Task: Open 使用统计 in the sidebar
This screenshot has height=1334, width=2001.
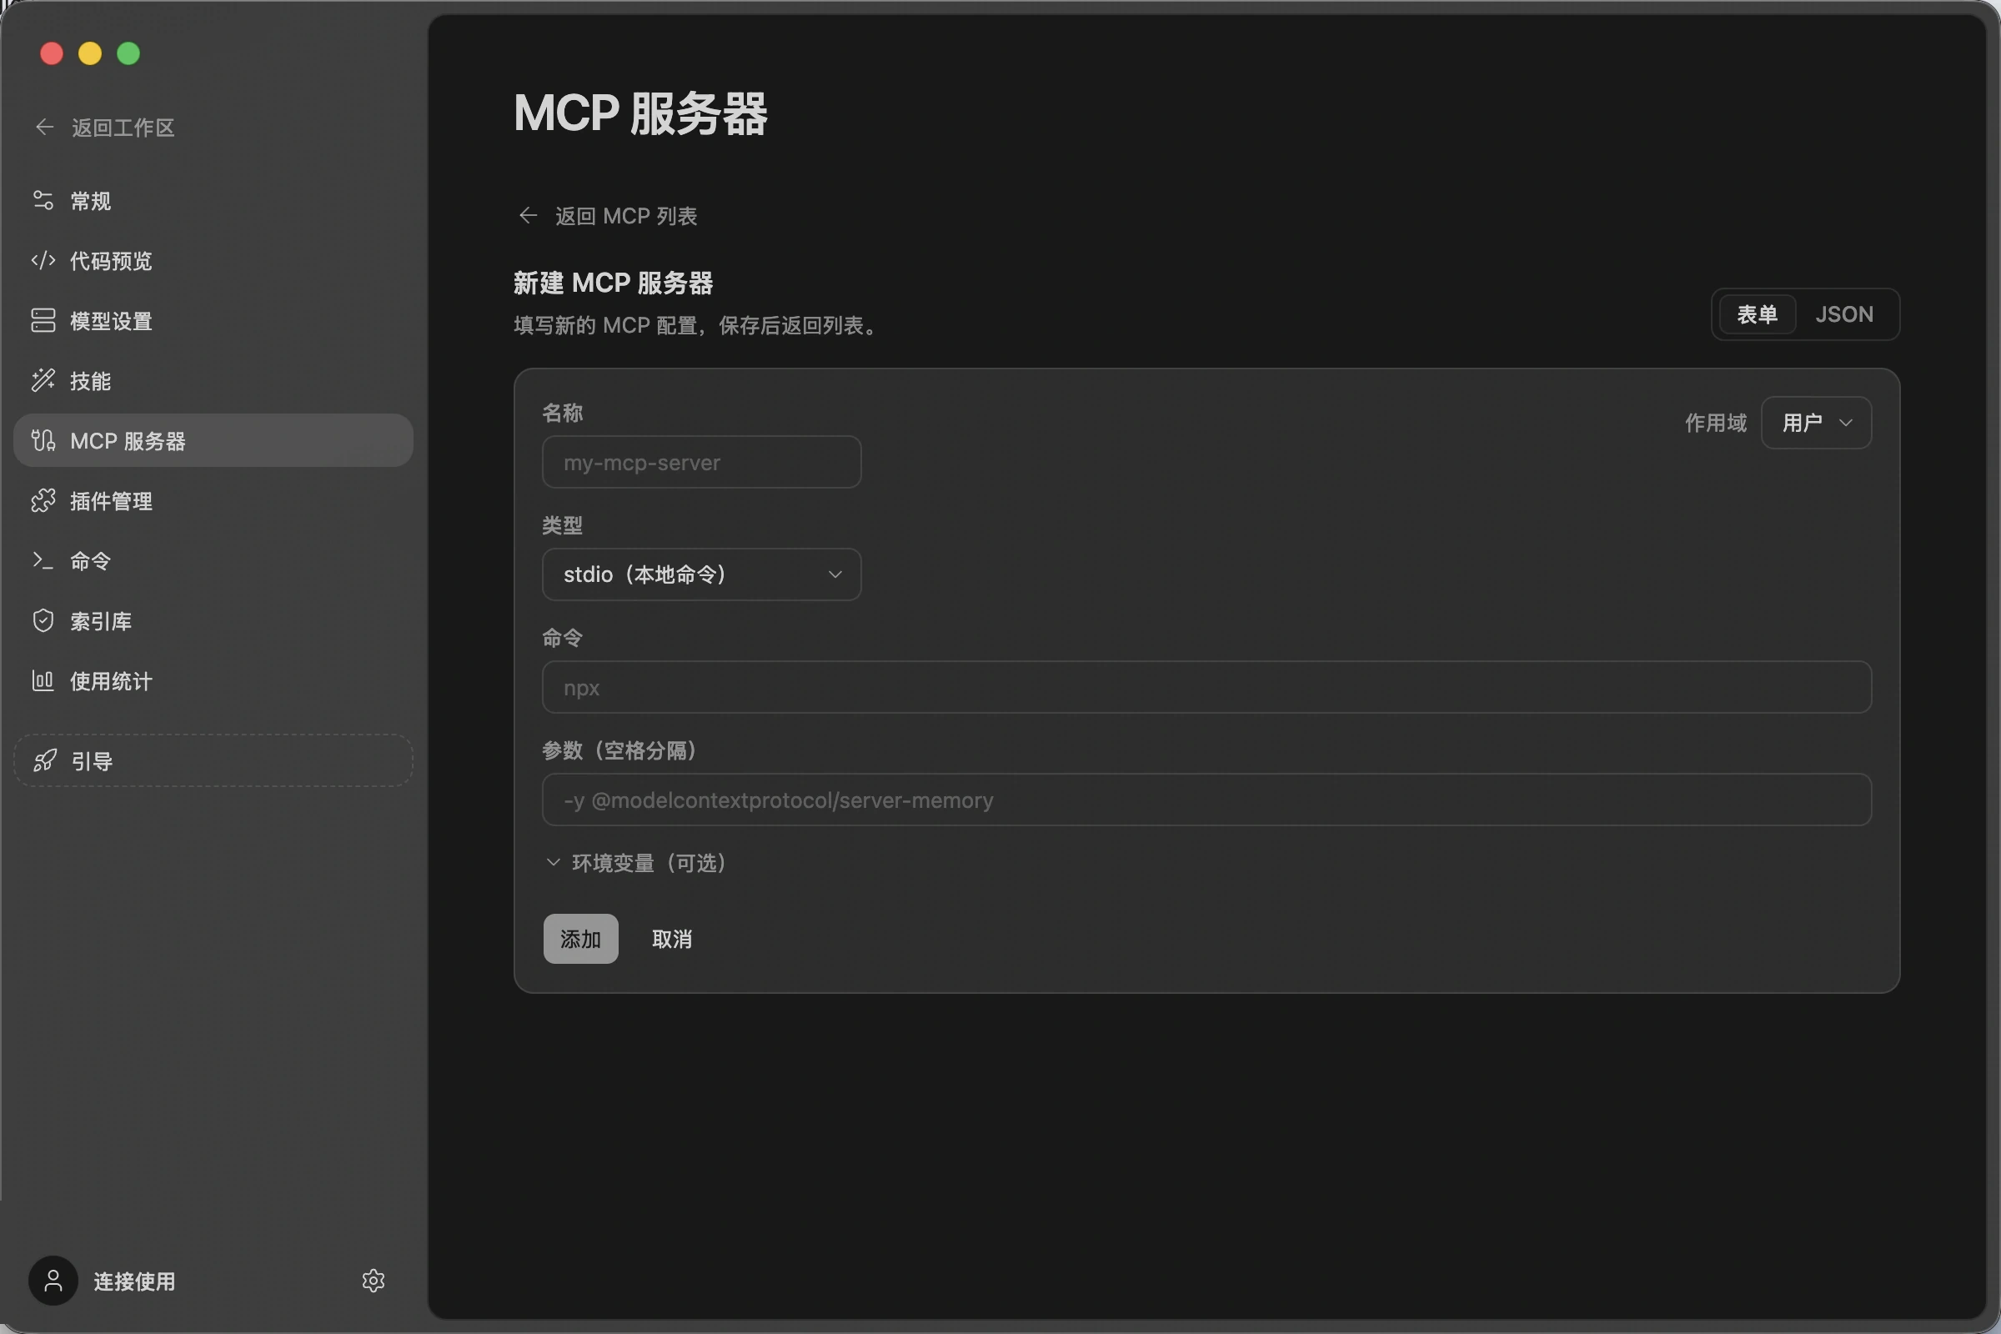Action: (x=213, y=680)
